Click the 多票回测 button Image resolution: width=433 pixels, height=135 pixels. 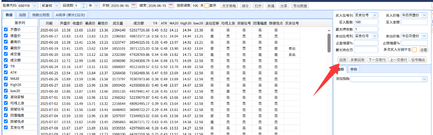(357, 60)
